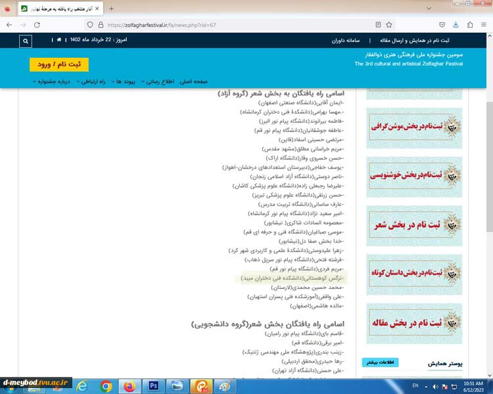Click the home icon in top bar
493x394 pixels.
[x=59, y=39]
